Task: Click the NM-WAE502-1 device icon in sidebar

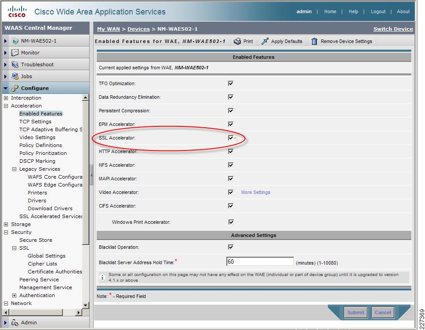Action: pos(15,41)
